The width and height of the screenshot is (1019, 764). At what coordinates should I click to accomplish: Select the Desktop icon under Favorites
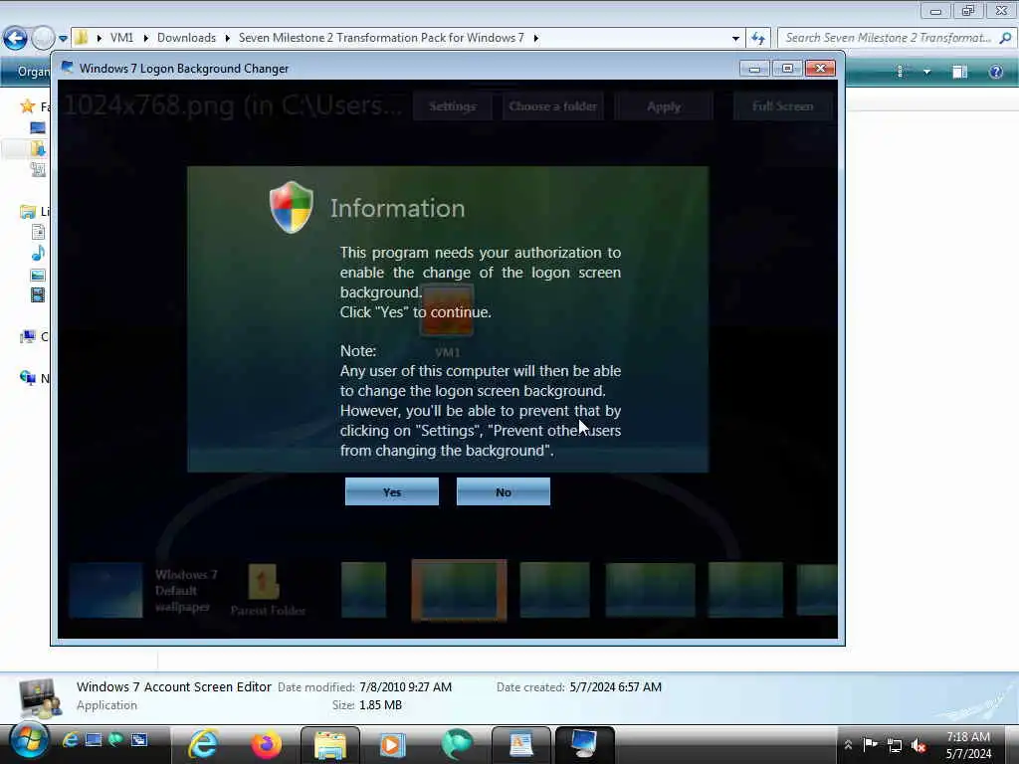(38, 127)
